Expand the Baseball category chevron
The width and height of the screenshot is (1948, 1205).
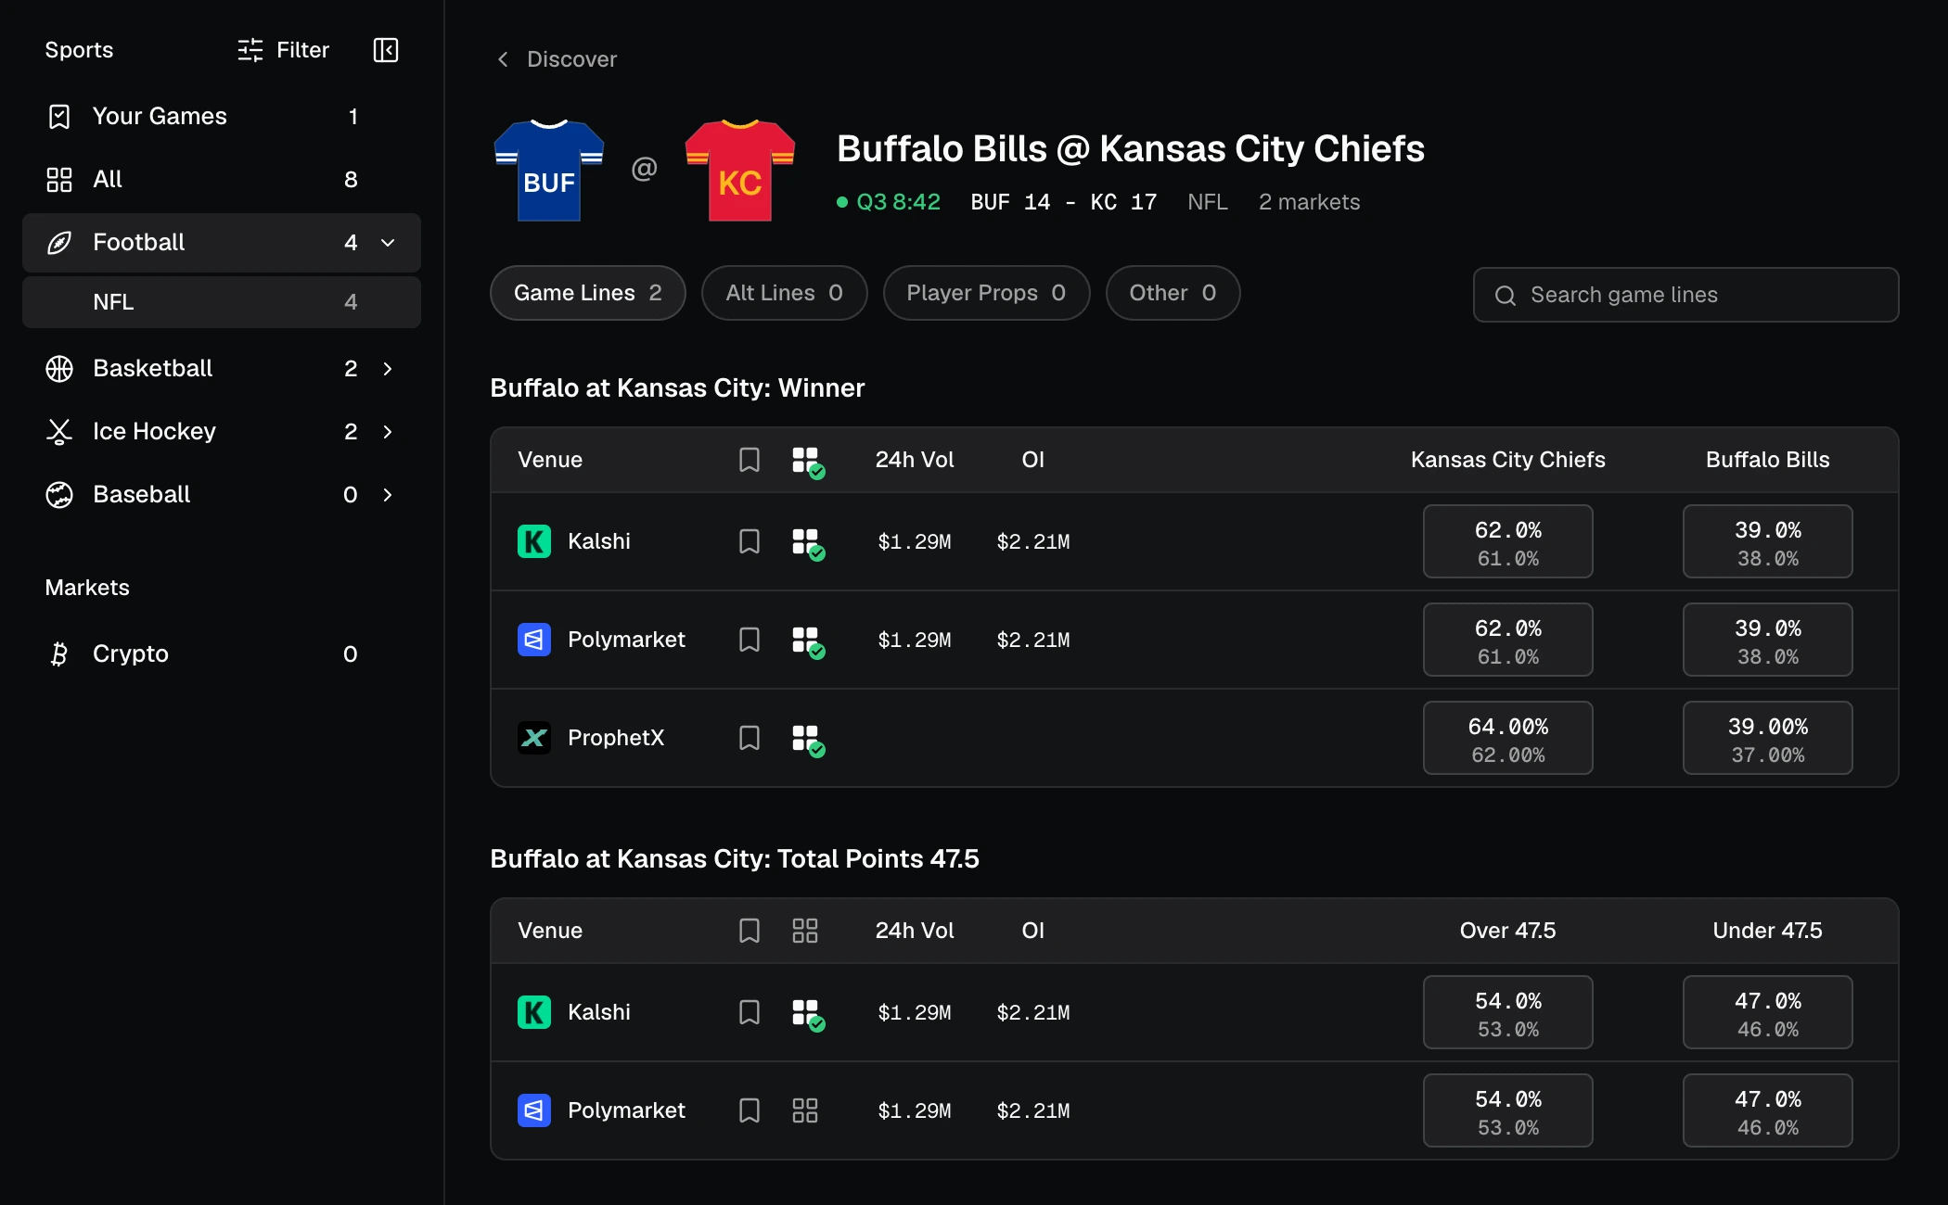(388, 495)
